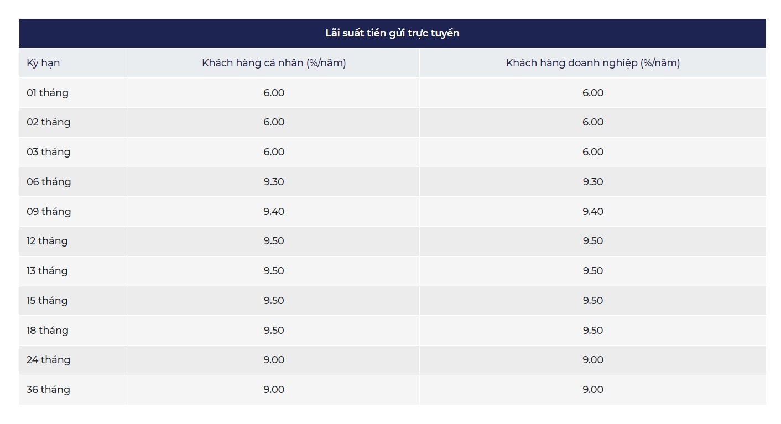
Task: Click 'Khách hàng cá nhân (%/năm)' column header
Action: tap(274, 63)
